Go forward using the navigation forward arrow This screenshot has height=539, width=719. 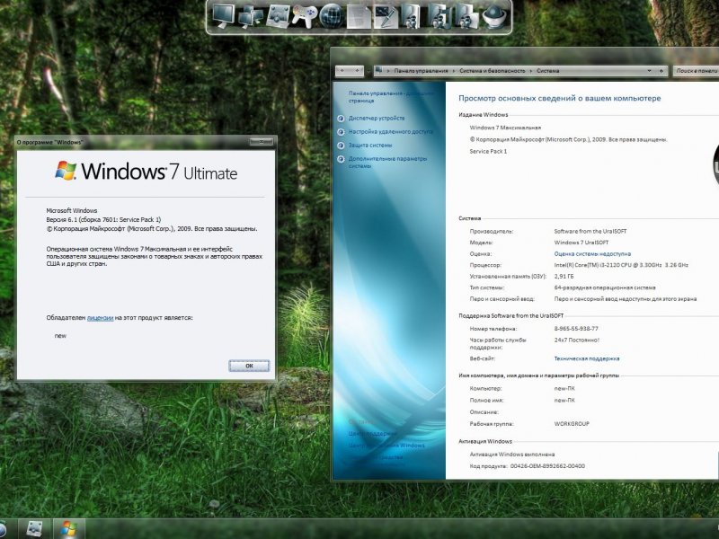pyautogui.click(x=357, y=71)
